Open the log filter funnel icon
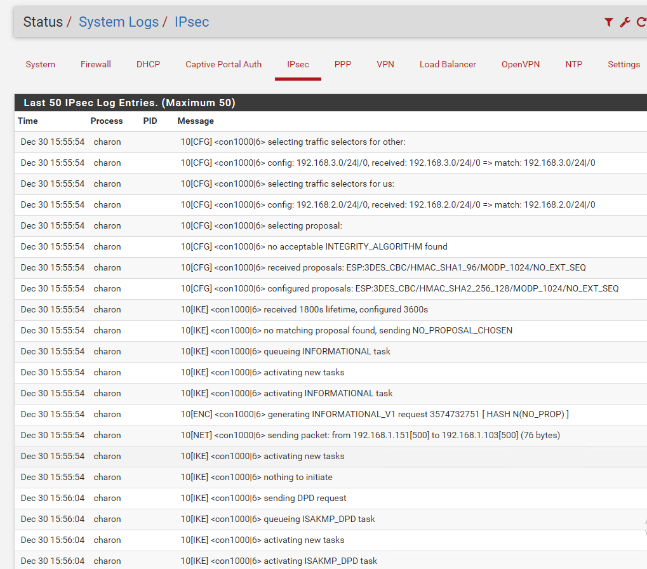This screenshot has width=647, height=569. [608, 22]
